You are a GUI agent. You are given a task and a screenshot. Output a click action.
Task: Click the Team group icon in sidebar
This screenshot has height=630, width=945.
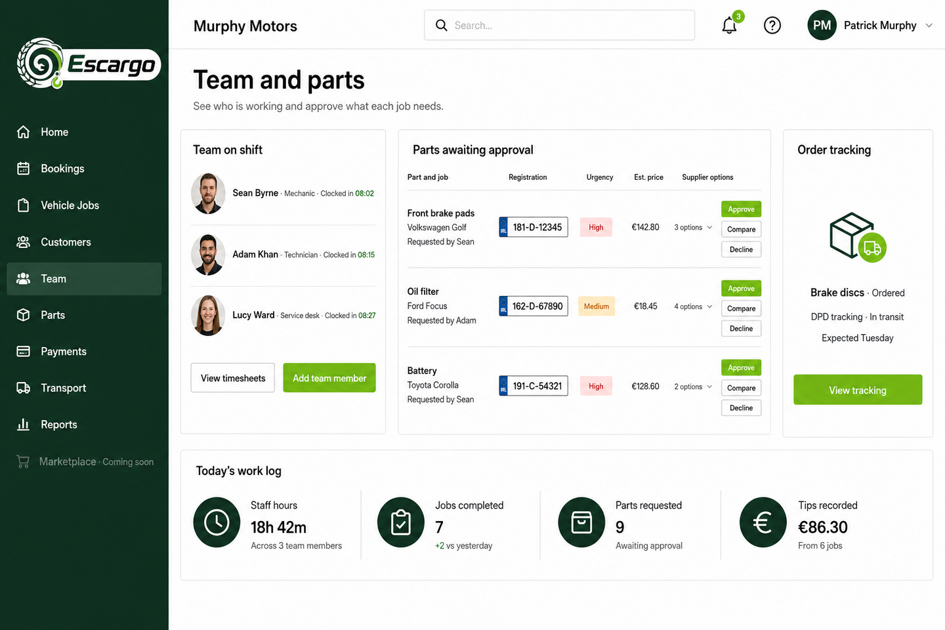tap(23, 279)
